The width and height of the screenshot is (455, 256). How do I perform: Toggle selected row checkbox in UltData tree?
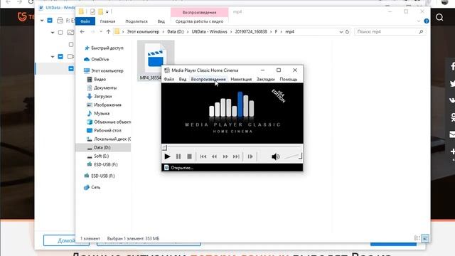coord(71,68)
